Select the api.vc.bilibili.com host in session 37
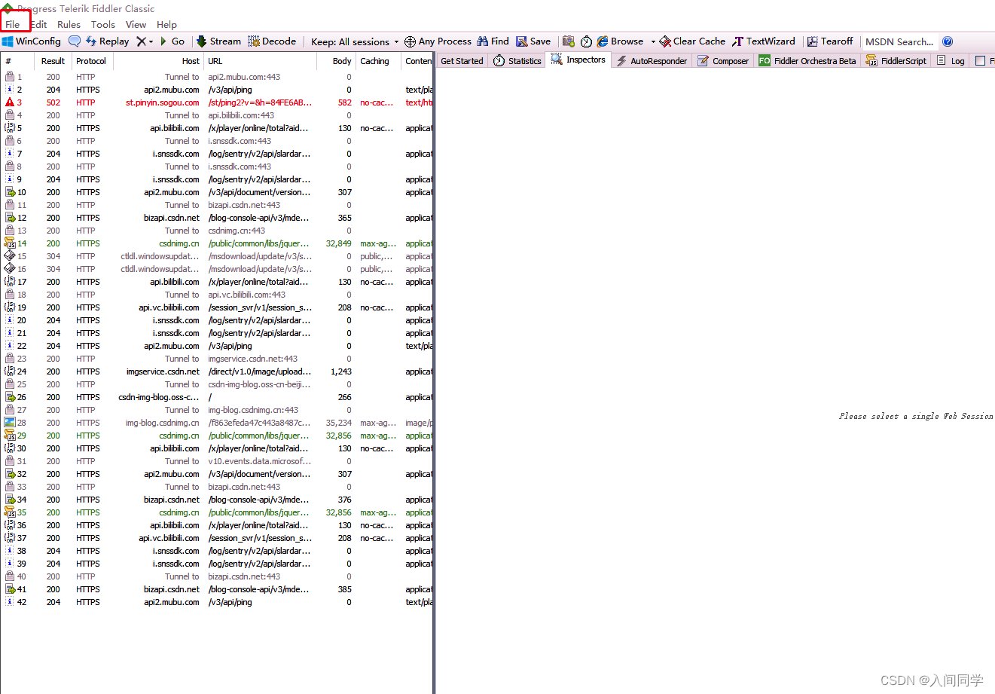The image size is (995, 694). coord(169,538)
